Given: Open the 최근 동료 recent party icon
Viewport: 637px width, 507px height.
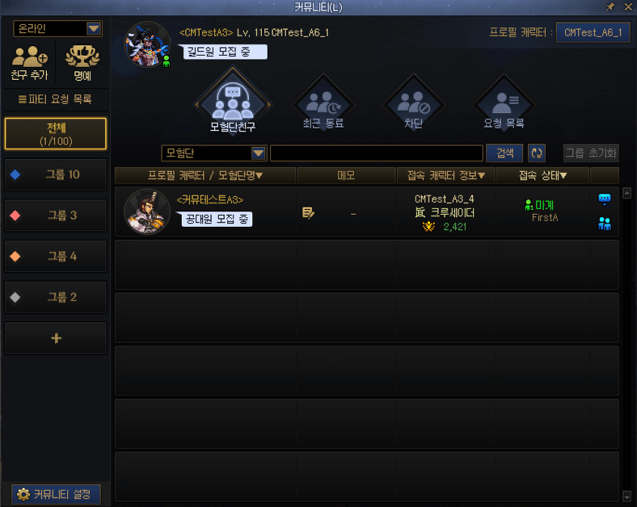Looking at the screenshot, I should [324, 103].
